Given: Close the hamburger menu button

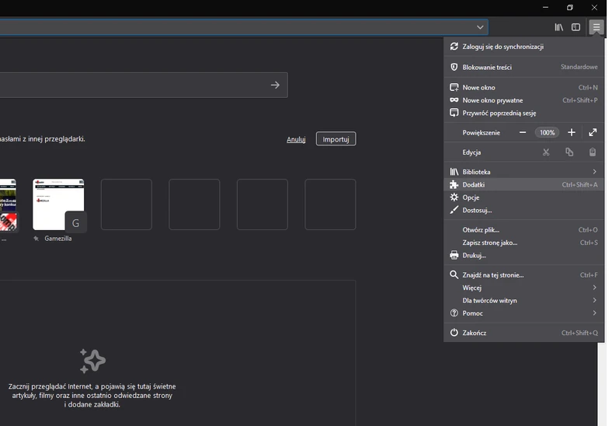Looking at the screenshot, I should (x=596, y=27).
